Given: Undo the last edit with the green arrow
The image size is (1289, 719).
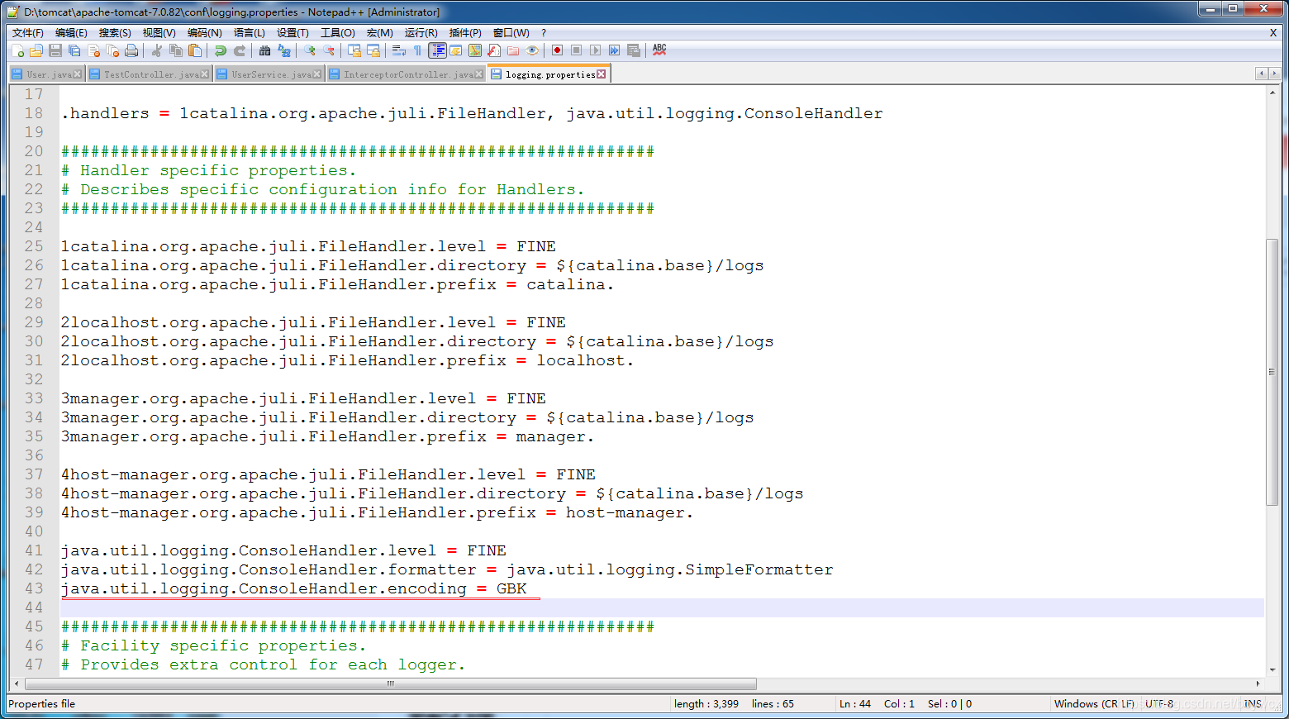Looking at the screenshot, I should pyautogui.click(x=220, y=50).
